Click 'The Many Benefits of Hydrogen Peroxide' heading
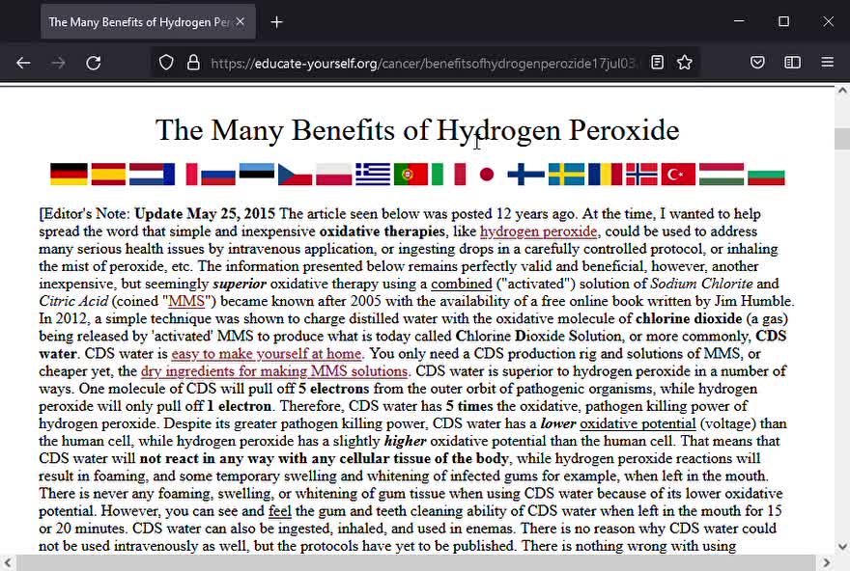This screenshot has width=850, height=571. pos(417,130)
